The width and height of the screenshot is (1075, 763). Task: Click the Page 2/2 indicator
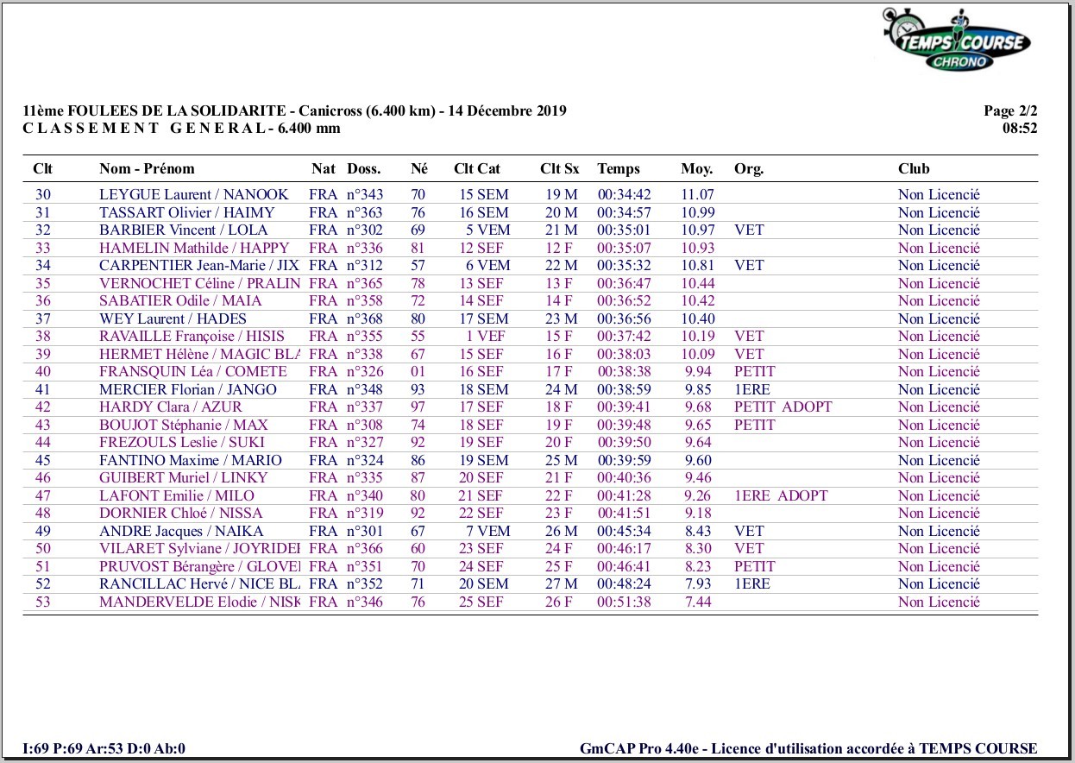coord(1010,111)
